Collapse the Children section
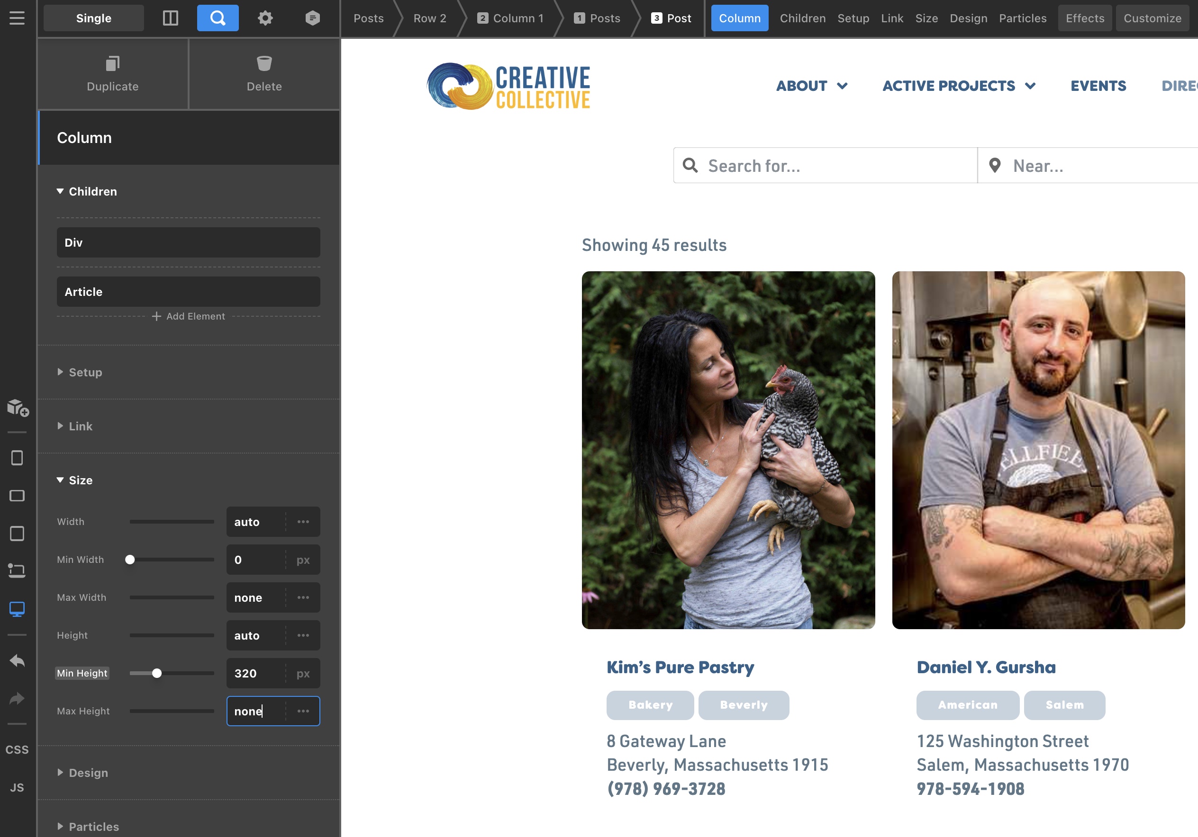This screenshot has height=837, width=1198. click(x=92, y=191)
